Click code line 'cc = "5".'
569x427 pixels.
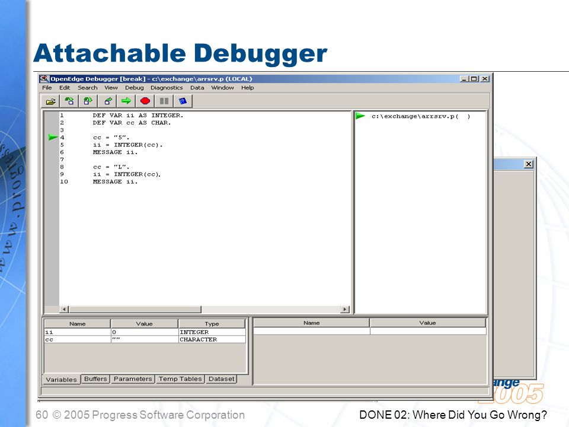[x=111, y=138]
